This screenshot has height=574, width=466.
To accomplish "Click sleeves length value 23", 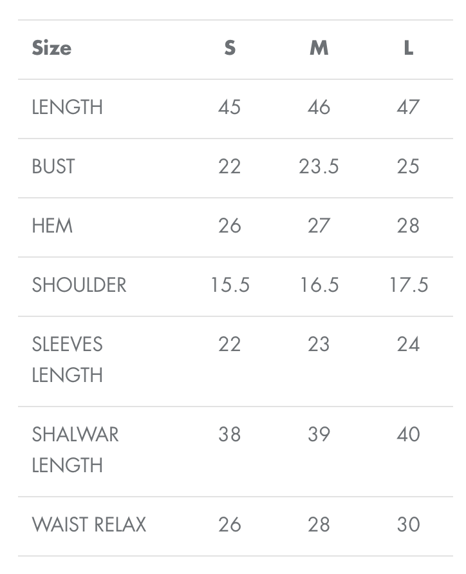I will [x=319, y=345].
